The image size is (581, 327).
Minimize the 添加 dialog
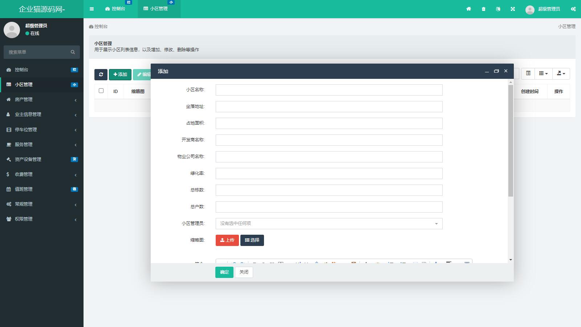coord(487,72)
